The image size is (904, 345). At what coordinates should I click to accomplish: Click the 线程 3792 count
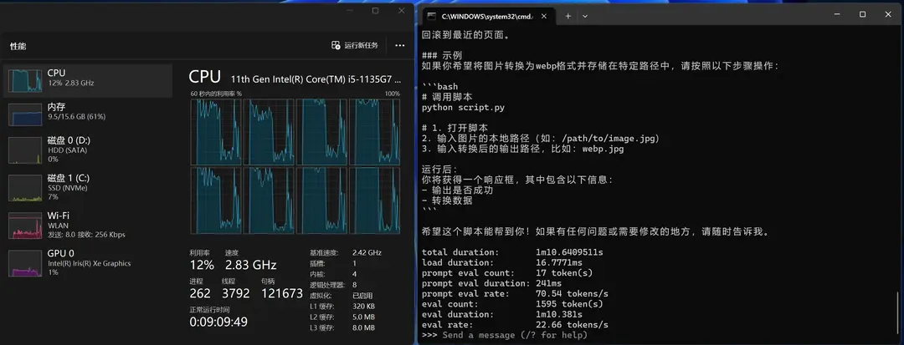(x=235, y=293)
